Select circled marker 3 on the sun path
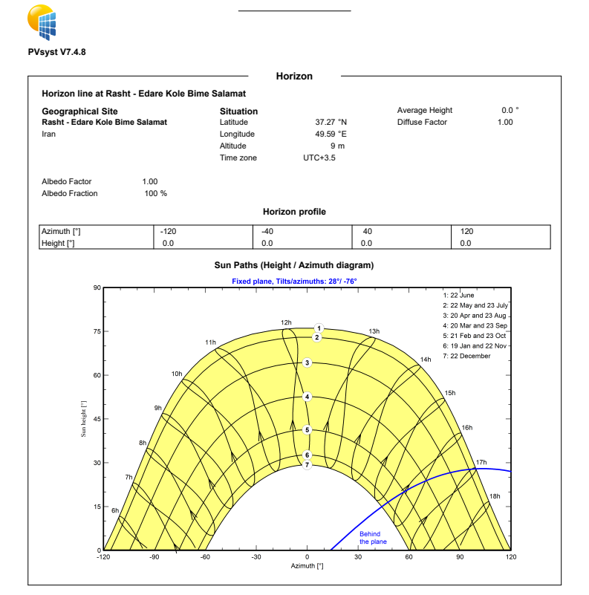 (x=307, y=362)
